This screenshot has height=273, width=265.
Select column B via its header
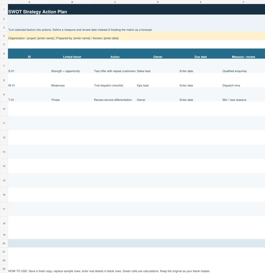pyautogui.click(x=72, y=2)
